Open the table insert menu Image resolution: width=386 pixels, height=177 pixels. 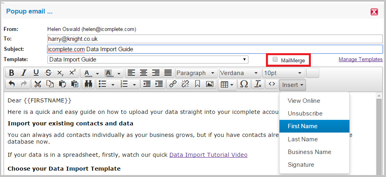coord(227,85)
